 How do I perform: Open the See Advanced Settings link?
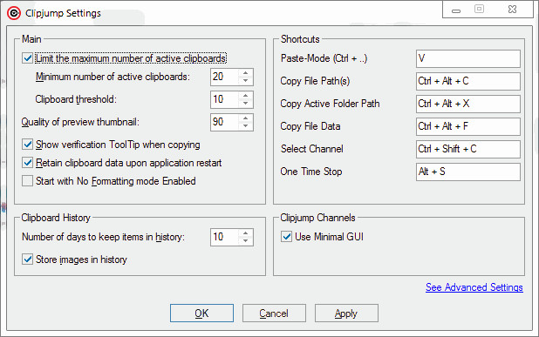474,287
